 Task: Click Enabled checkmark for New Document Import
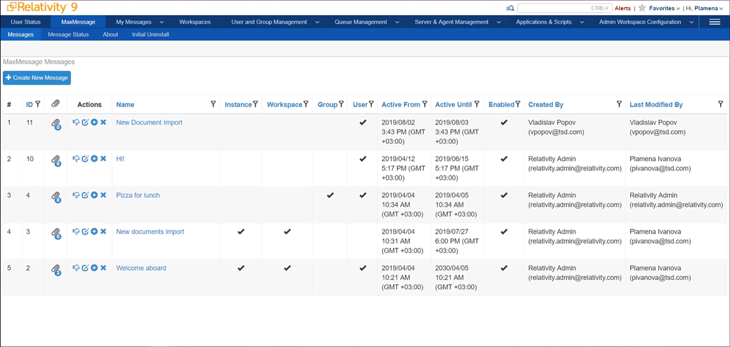[x=504, y=122]
